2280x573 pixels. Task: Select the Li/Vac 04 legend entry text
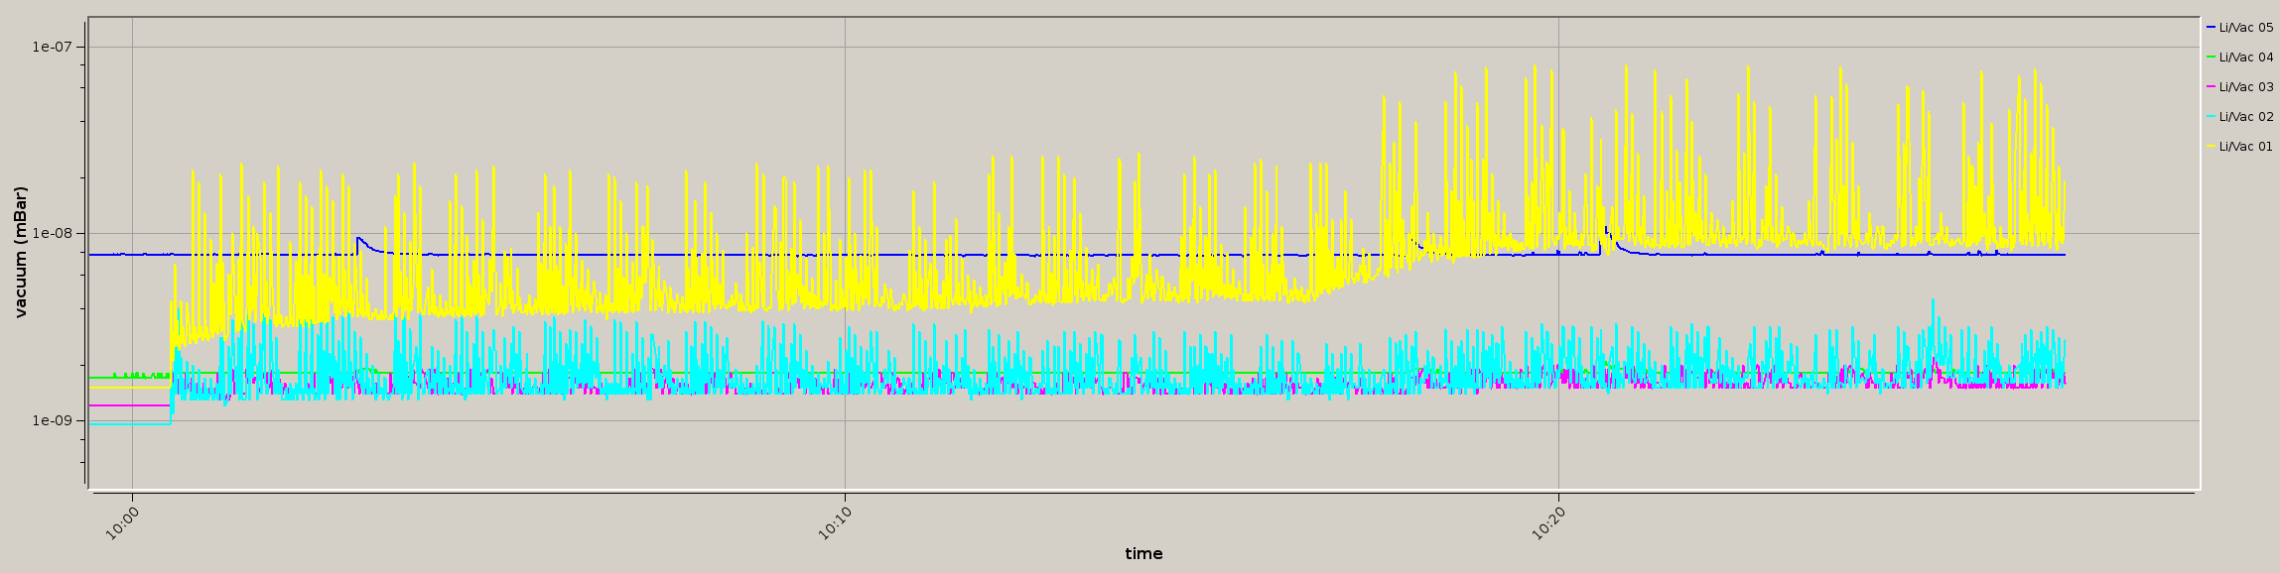[x=2245, y=57]
